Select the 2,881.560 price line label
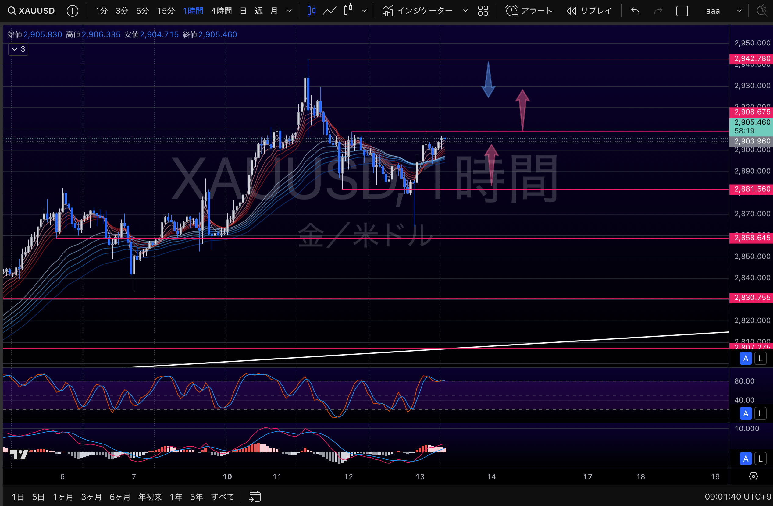Viewport: 773px width, 506px height. (751, 189)
